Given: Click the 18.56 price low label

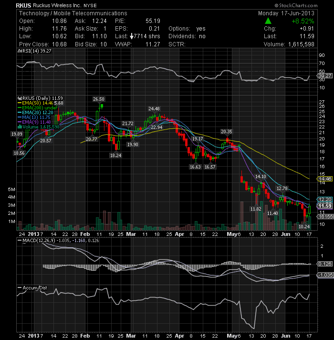Looking at the screenshot, I should (x=19, y=153).
